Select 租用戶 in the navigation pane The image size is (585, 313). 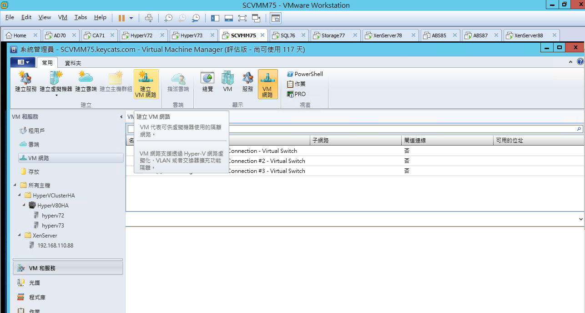click(x=36, y=131)
